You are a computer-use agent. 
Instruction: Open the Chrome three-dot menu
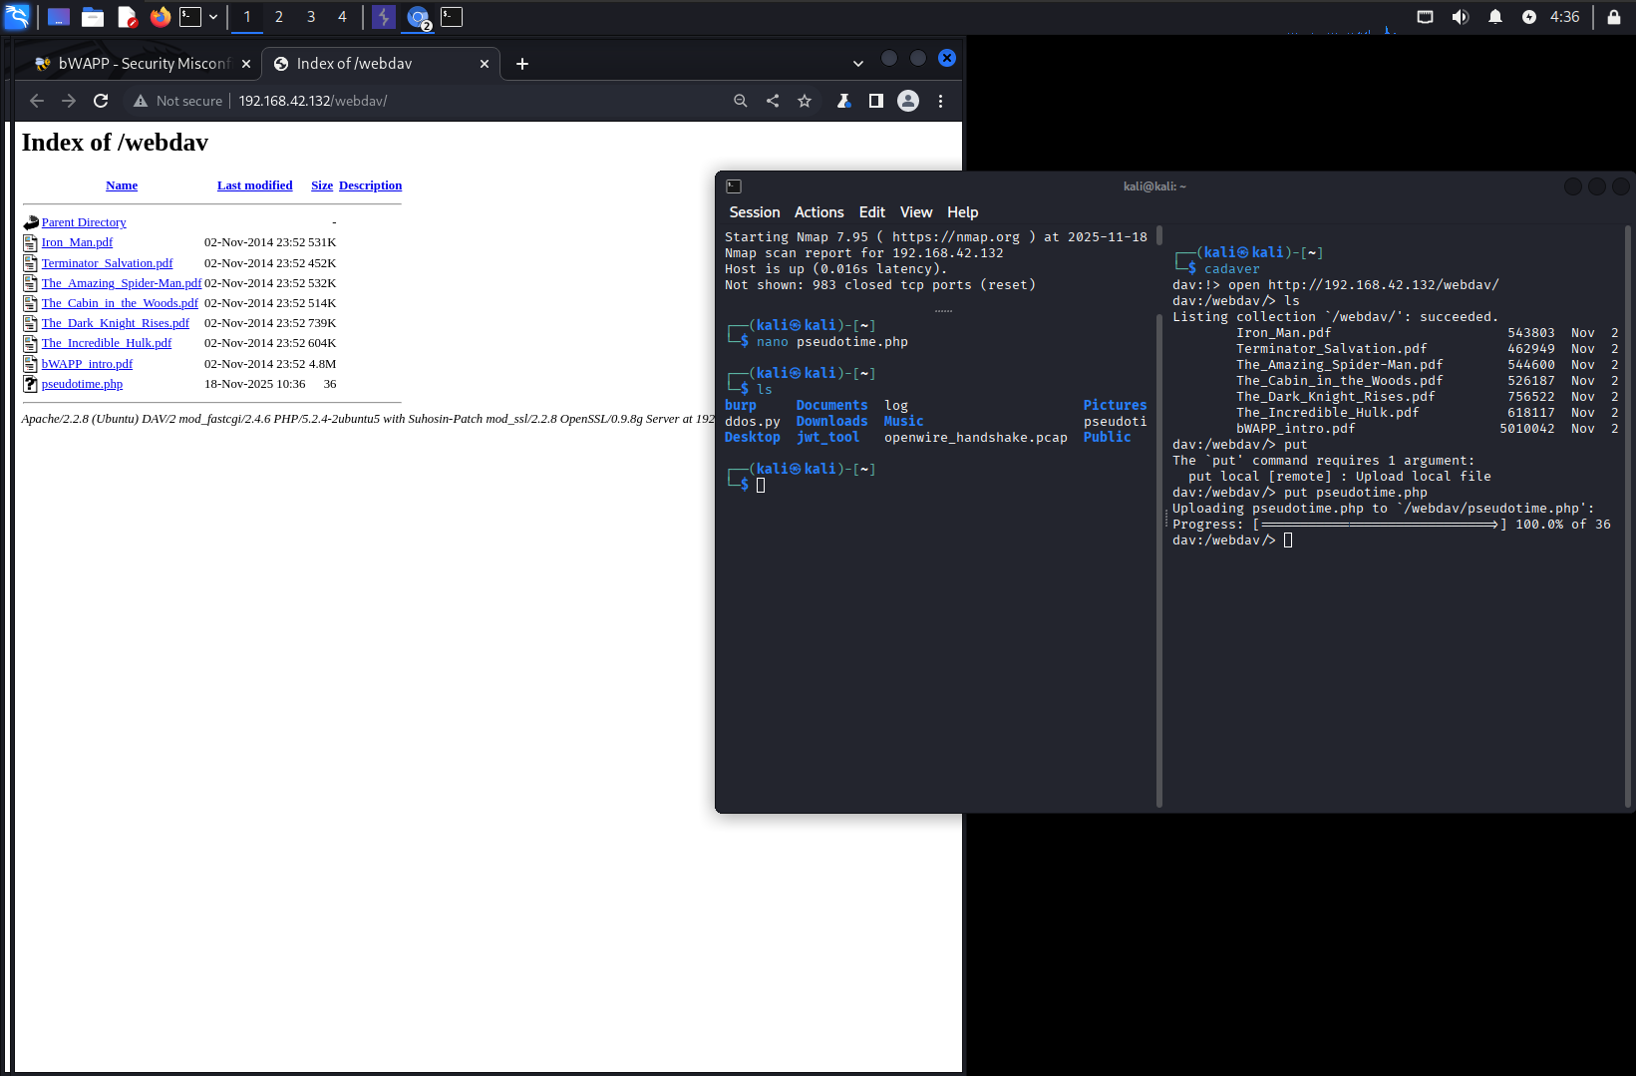(x=940, y=101)
